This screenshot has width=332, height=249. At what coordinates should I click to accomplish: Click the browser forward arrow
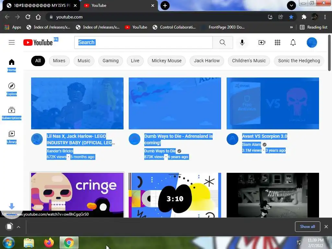point(18,17)
